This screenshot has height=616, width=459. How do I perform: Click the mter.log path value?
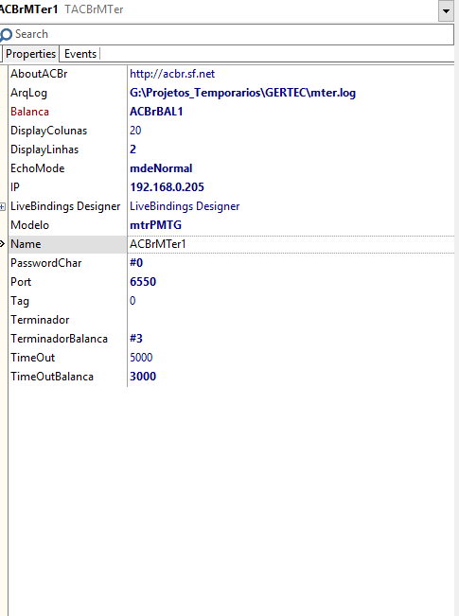242,93
